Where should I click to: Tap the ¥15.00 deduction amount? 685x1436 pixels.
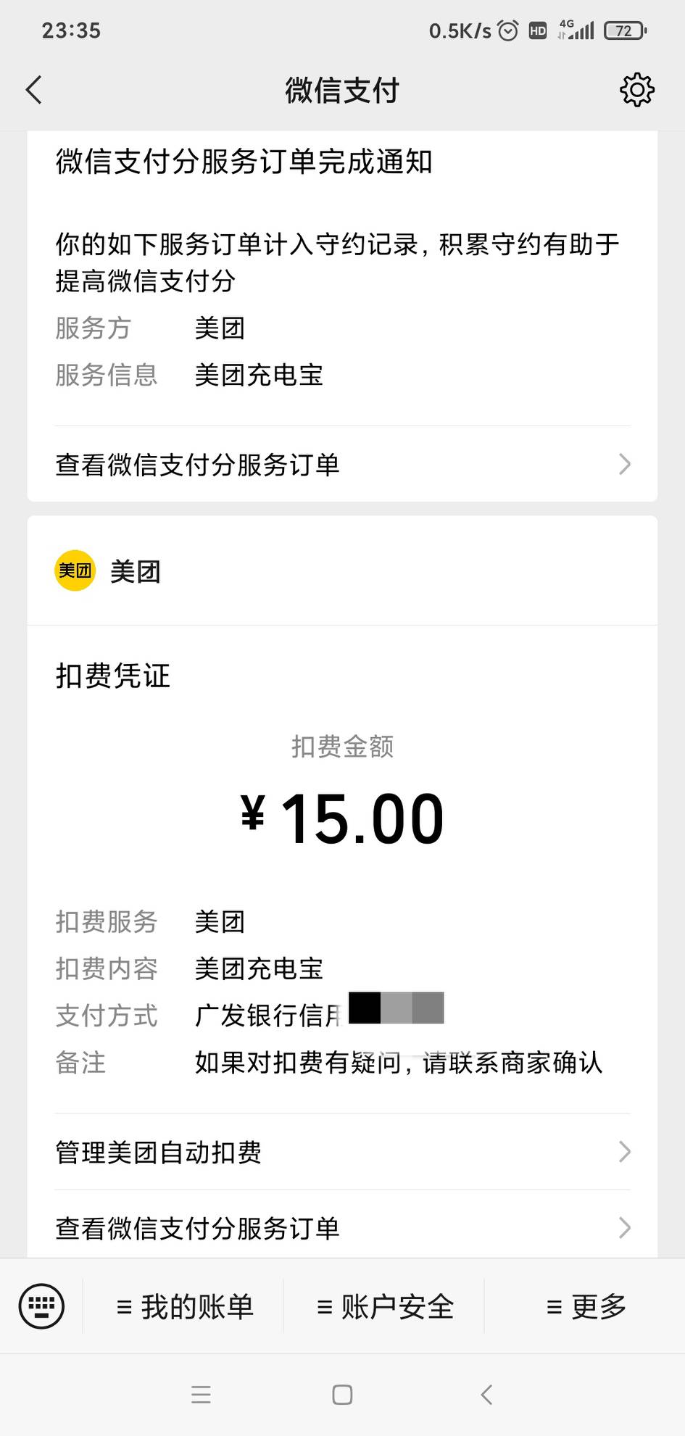point(342,818)
